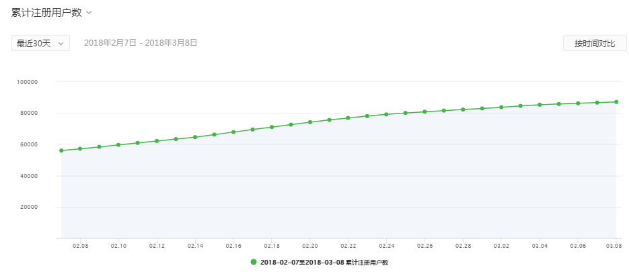This screenshot has width=629, height=274.
Task: Select the green marker above 03.04
Action: pos(540,105)
